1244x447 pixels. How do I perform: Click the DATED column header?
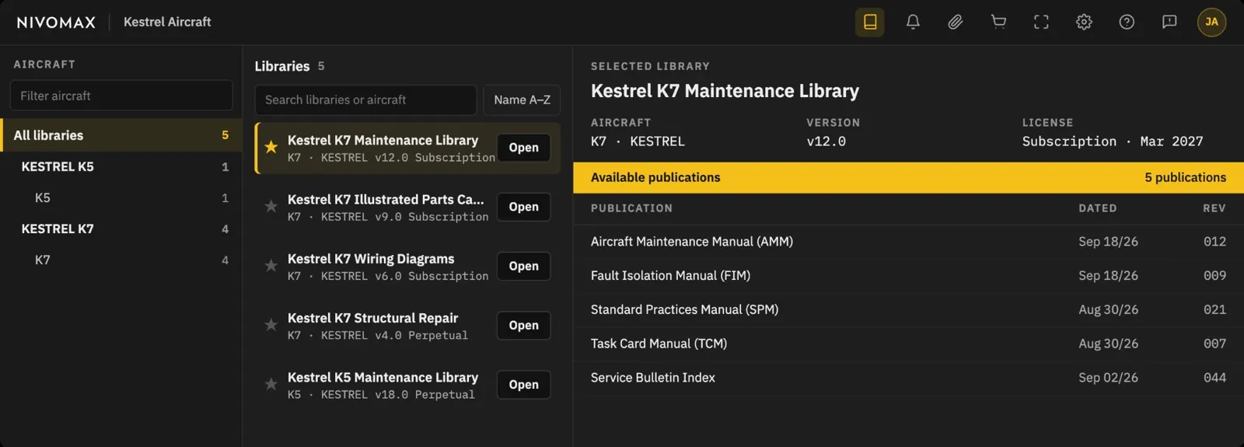(1097, 208)
